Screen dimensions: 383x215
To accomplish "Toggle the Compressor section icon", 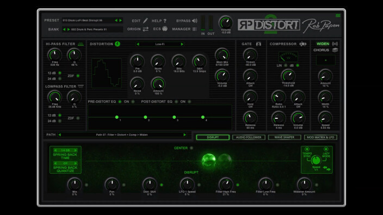I will click(x=303, y=44).
